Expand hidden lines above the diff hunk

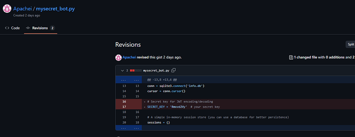tap(129, 80)
